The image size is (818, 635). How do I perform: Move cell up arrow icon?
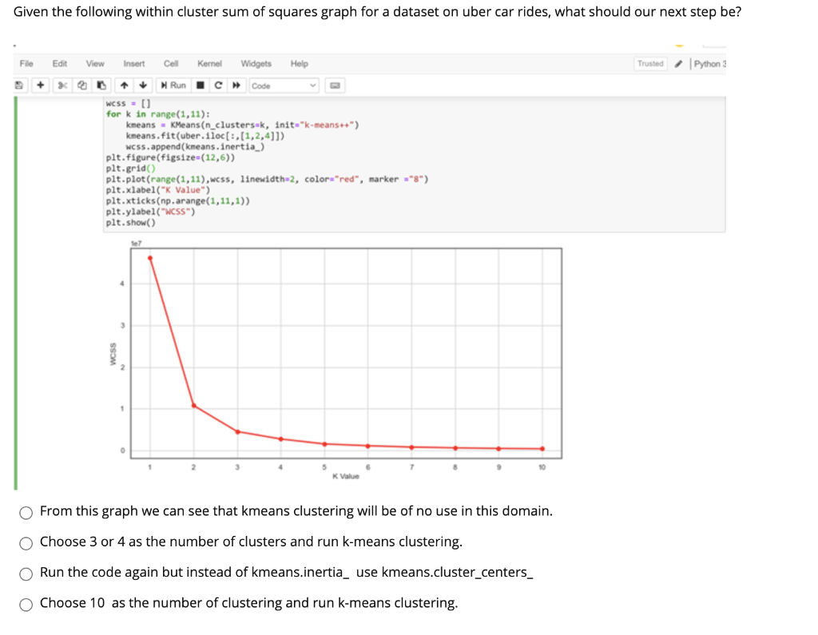(124, 85)
